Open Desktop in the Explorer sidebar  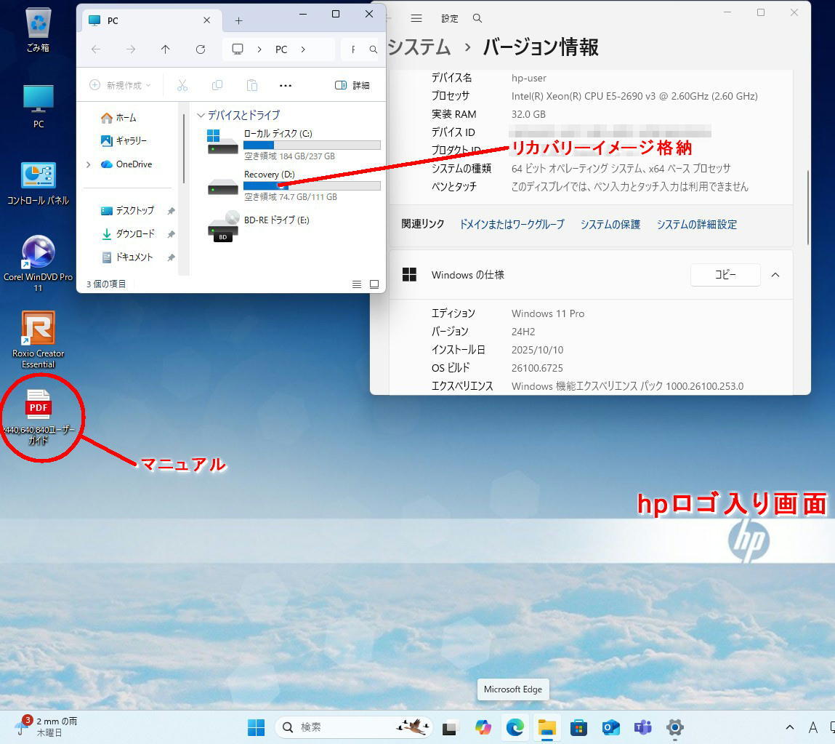(128, 210)
